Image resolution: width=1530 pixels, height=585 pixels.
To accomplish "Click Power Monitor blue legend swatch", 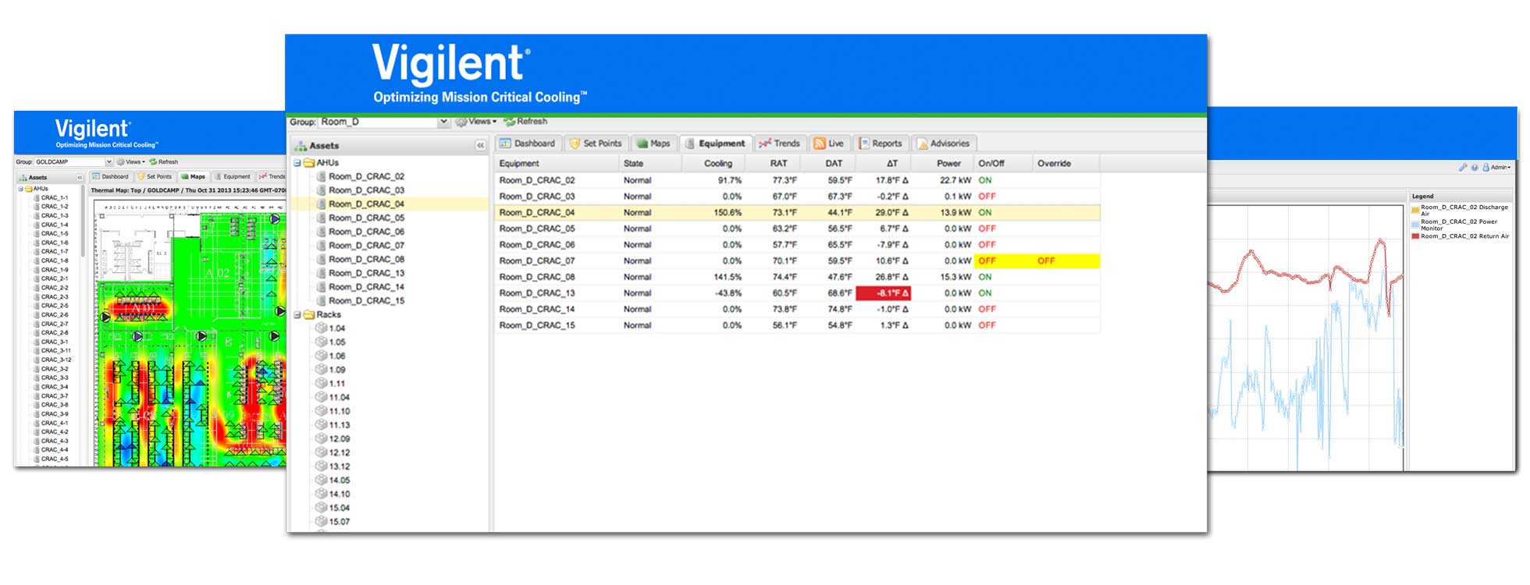I will pos(1415,223).
